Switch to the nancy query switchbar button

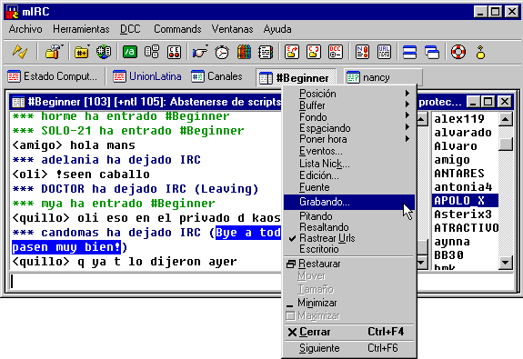[384, 77]
